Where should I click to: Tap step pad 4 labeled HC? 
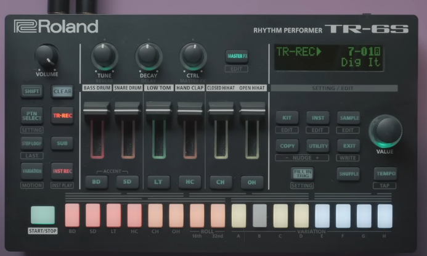click(x=134, y=215)
